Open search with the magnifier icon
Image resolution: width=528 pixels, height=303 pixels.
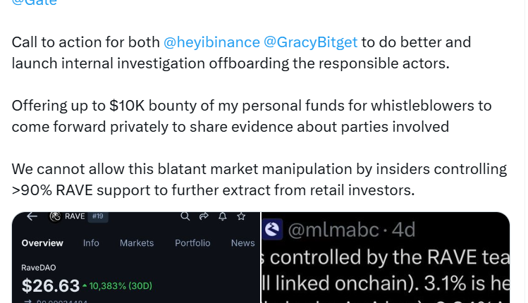pos(185,216)
